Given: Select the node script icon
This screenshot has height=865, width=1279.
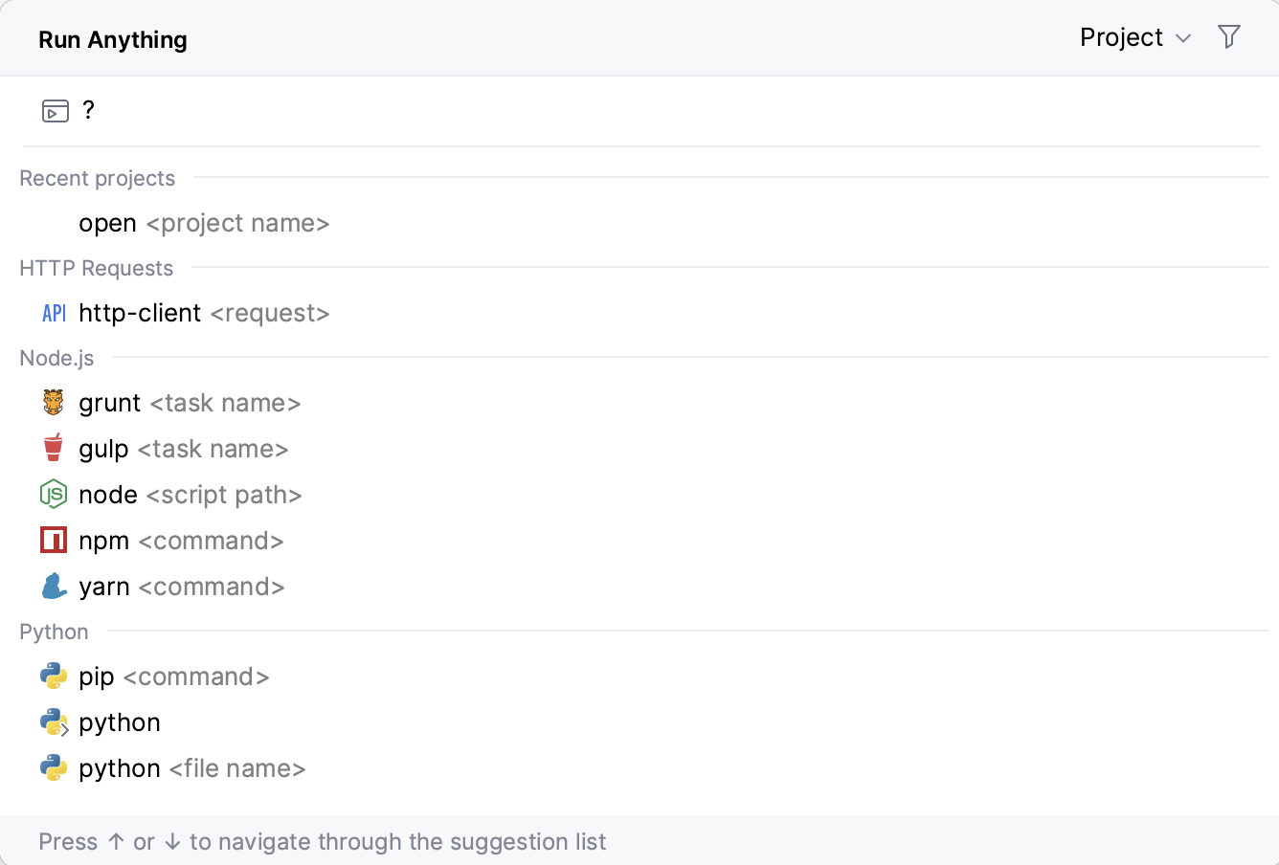Looking at the screenshot, I should 55,494.
